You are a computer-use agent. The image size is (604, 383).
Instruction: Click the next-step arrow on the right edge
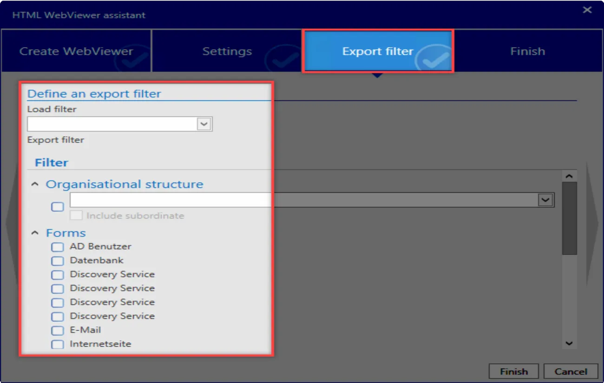click(x=593, y=224)
